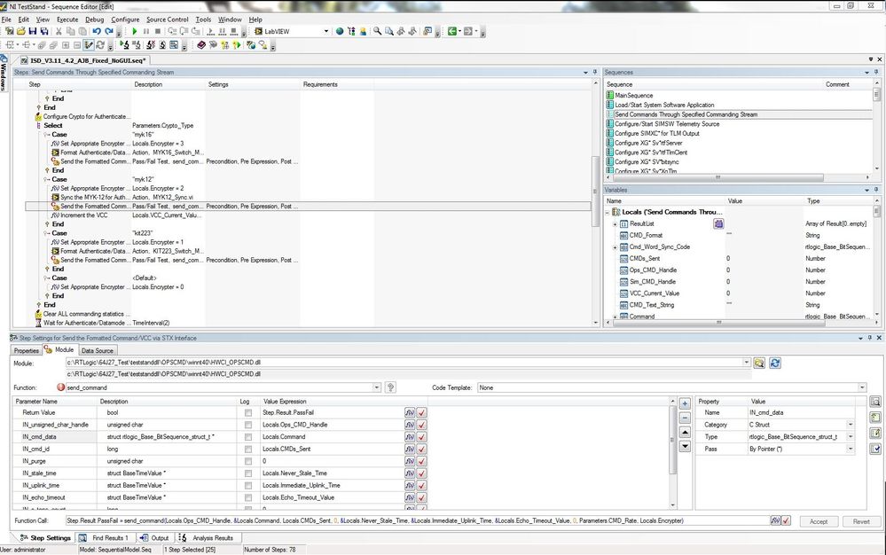Collapse the Locals variables tree node
Image resolution: width=886 pixels, height=555 pixels.
[608, 212]
